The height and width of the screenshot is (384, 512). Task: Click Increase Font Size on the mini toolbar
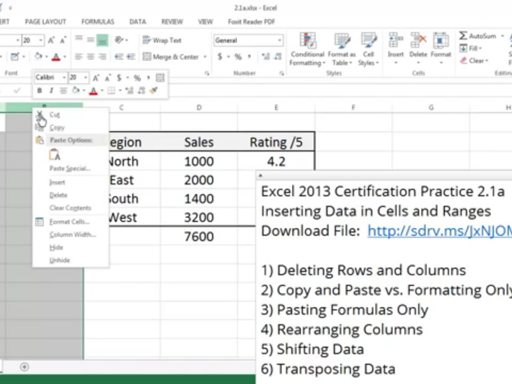pyautogui.click(x=96, y=78)
